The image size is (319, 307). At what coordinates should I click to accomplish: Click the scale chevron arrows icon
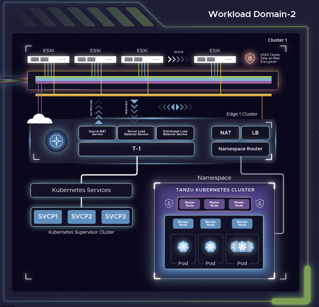(x=178, y=59)
